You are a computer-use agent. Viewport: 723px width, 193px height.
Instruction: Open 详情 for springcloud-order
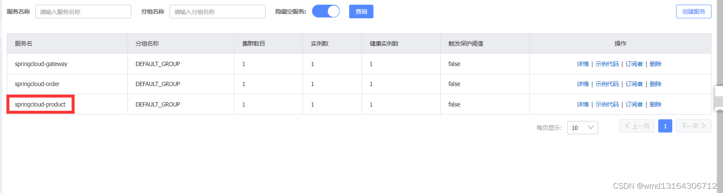click(x=583, y=84)
